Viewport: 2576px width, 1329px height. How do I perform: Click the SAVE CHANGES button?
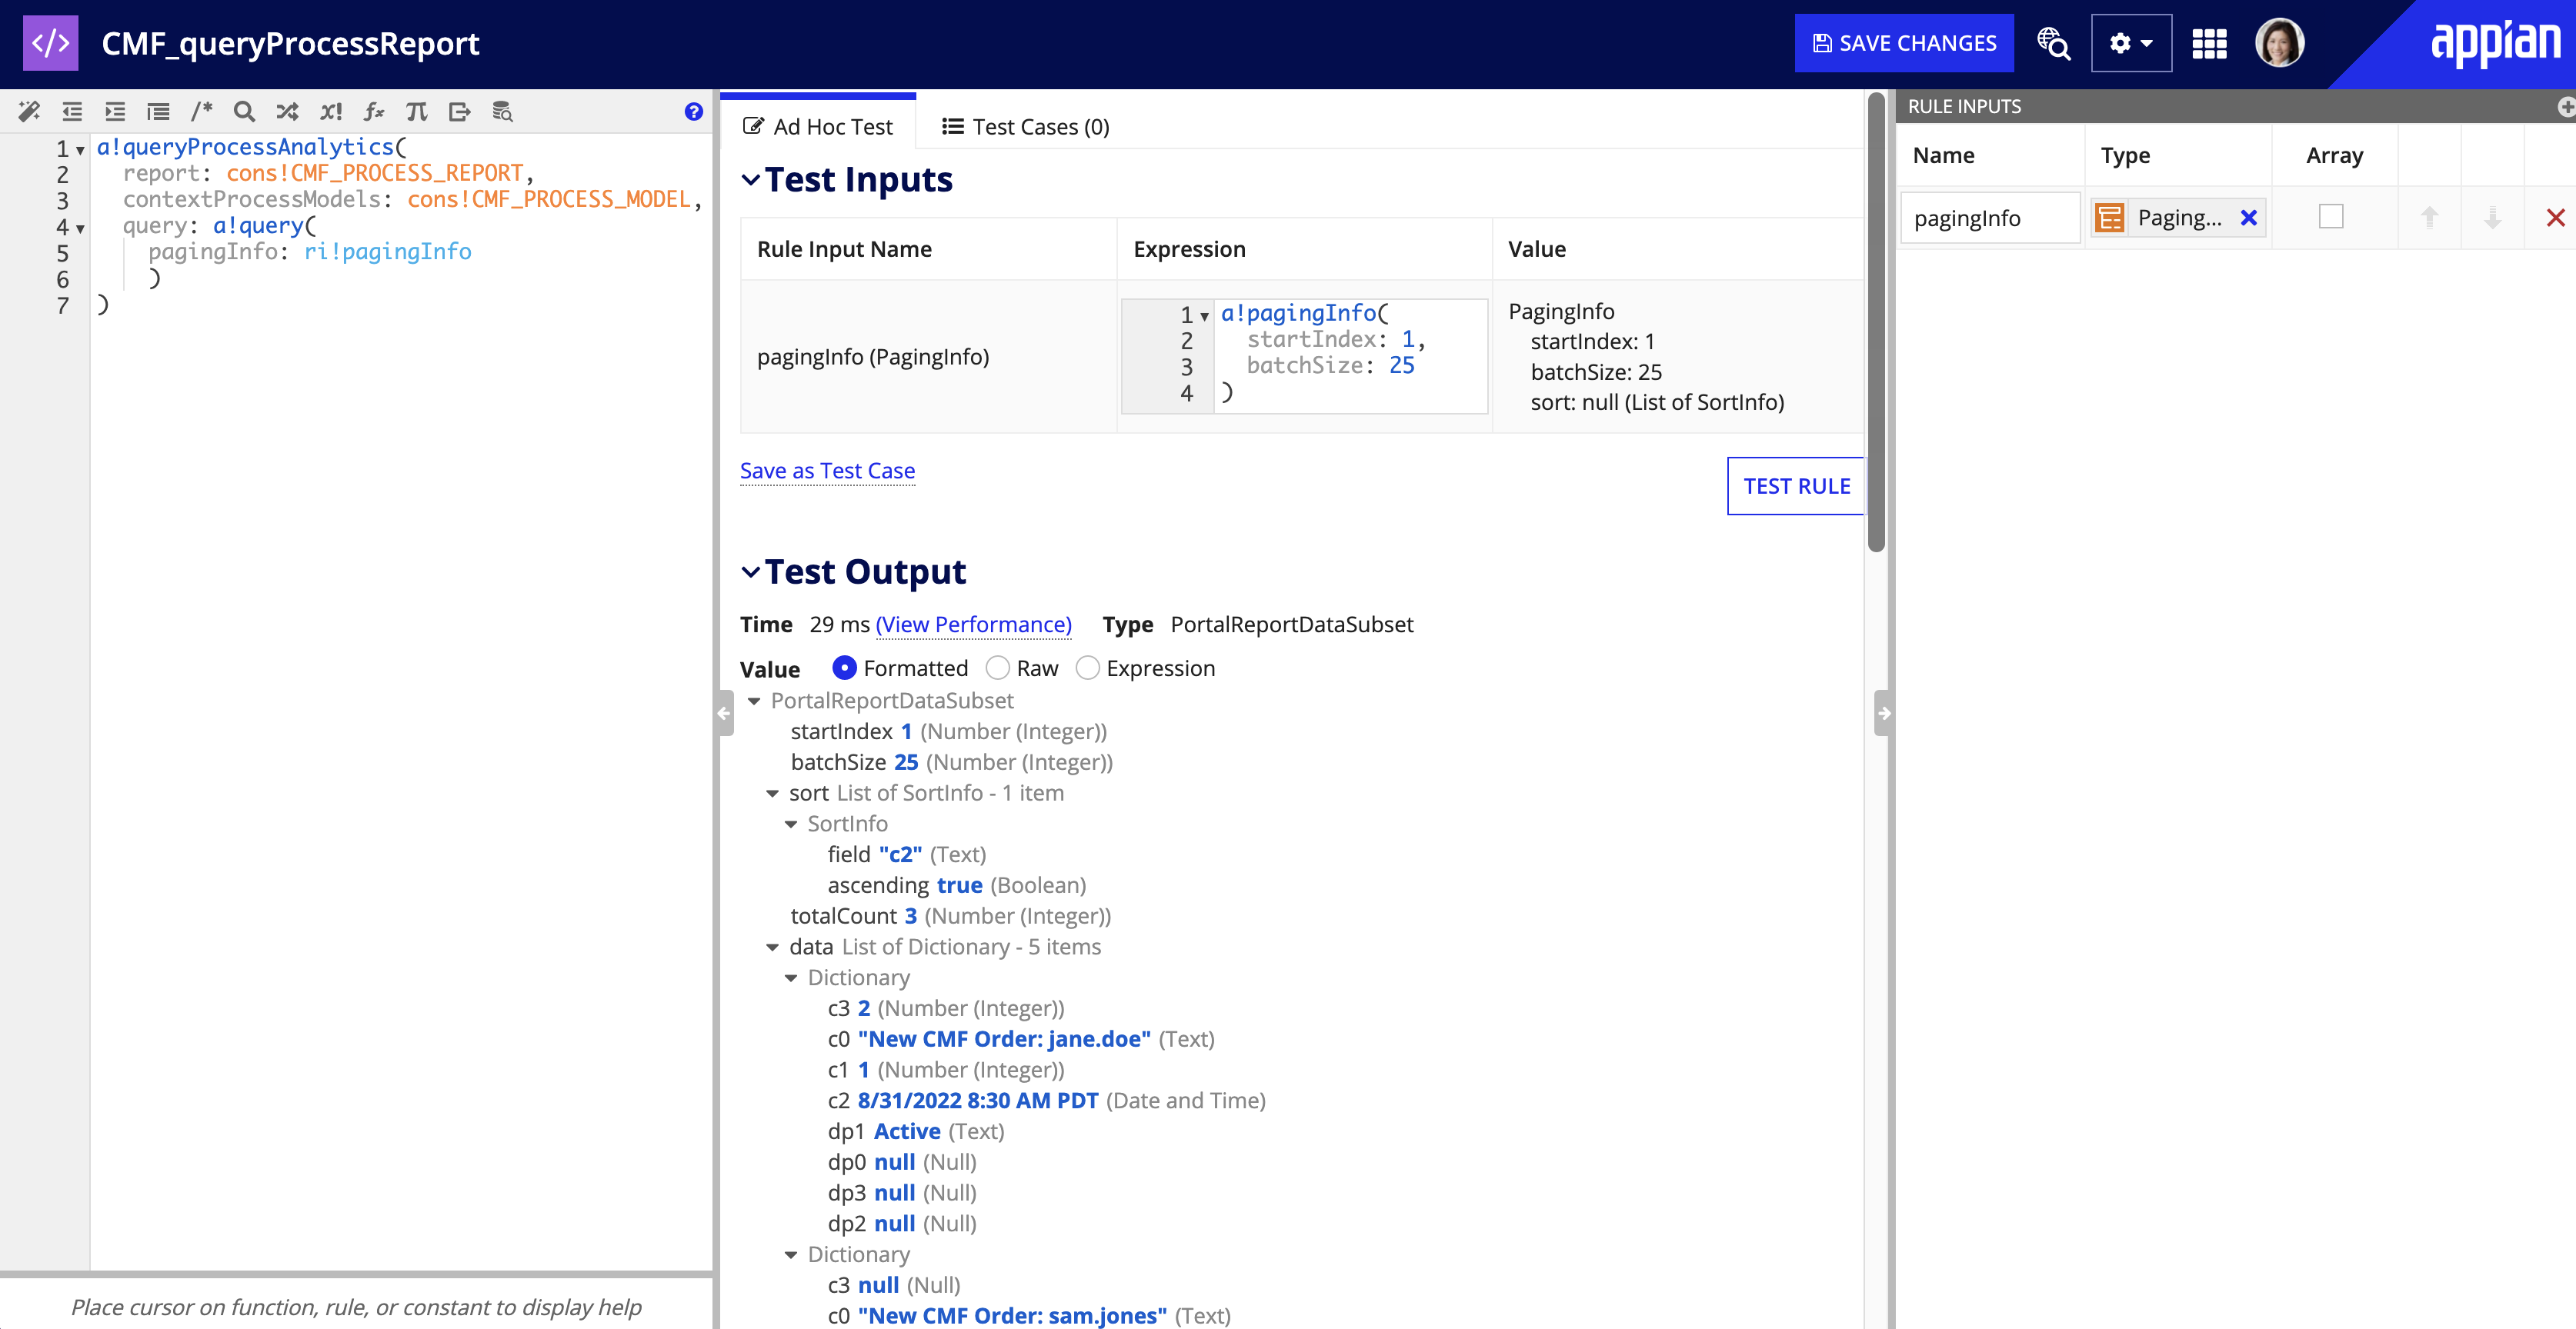point(1904,43)
